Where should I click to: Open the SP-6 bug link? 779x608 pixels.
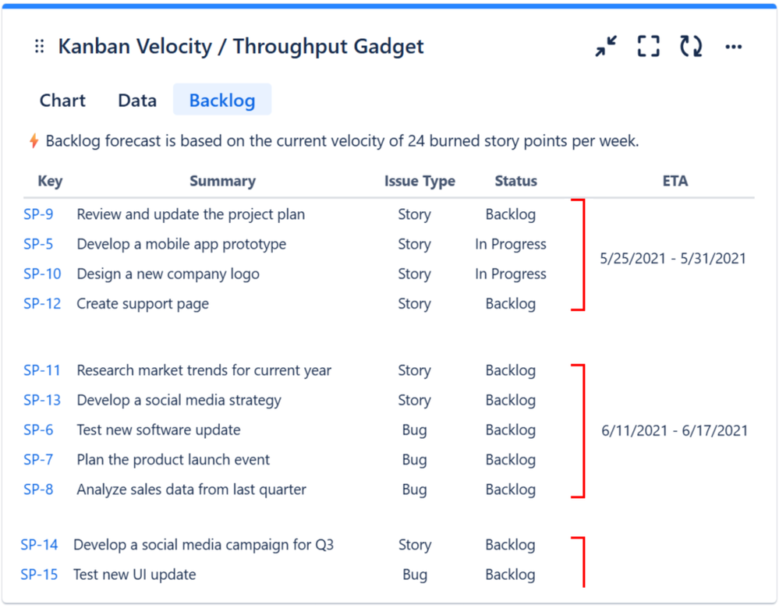tap(38, 429)
